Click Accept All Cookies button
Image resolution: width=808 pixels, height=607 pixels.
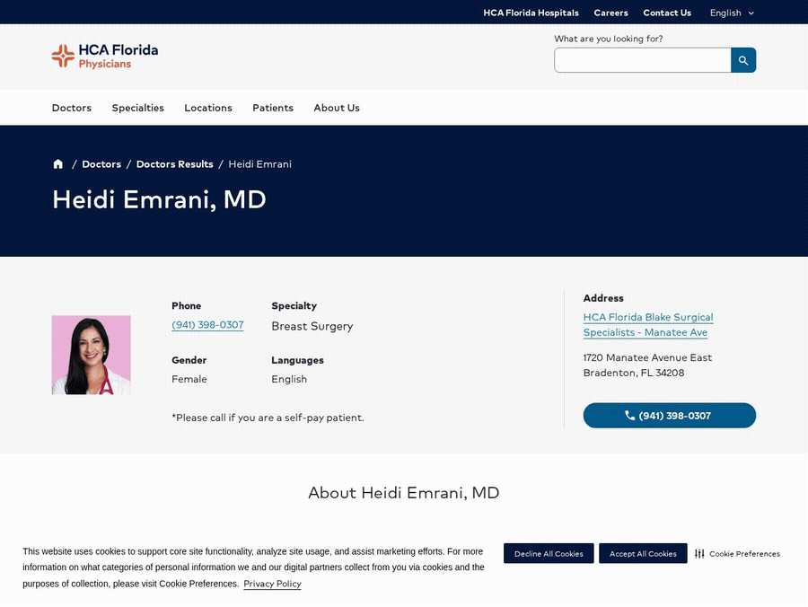643,553
